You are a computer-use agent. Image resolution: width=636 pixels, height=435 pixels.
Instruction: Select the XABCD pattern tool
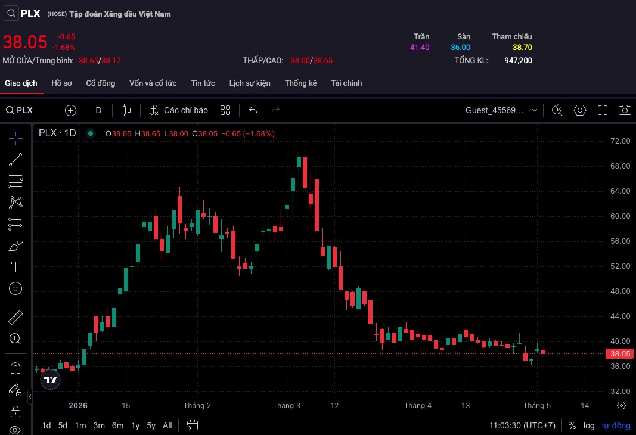point(15,202)
